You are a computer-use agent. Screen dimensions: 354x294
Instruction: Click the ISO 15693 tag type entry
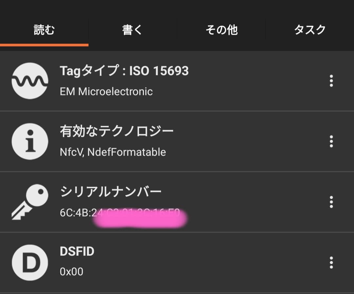pos(125,71)
